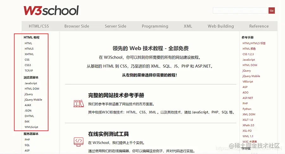Click the W3school logo
Viewport: 285px width, 154px height.
point(51,10)
